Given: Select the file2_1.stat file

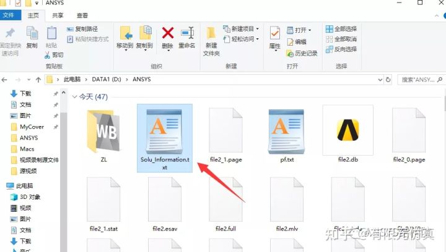Looking at the screenshot, I should click(103, 204).
